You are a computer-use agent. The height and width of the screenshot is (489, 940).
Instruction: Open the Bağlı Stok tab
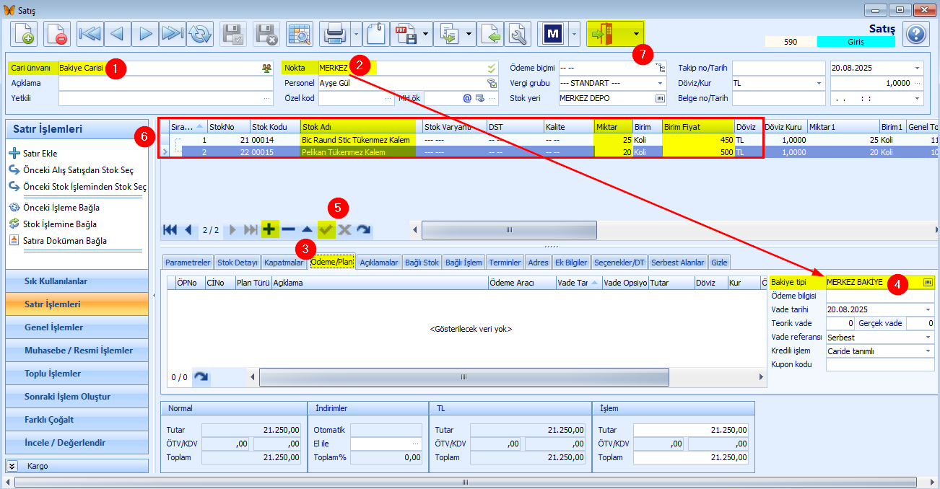point(422,263)
